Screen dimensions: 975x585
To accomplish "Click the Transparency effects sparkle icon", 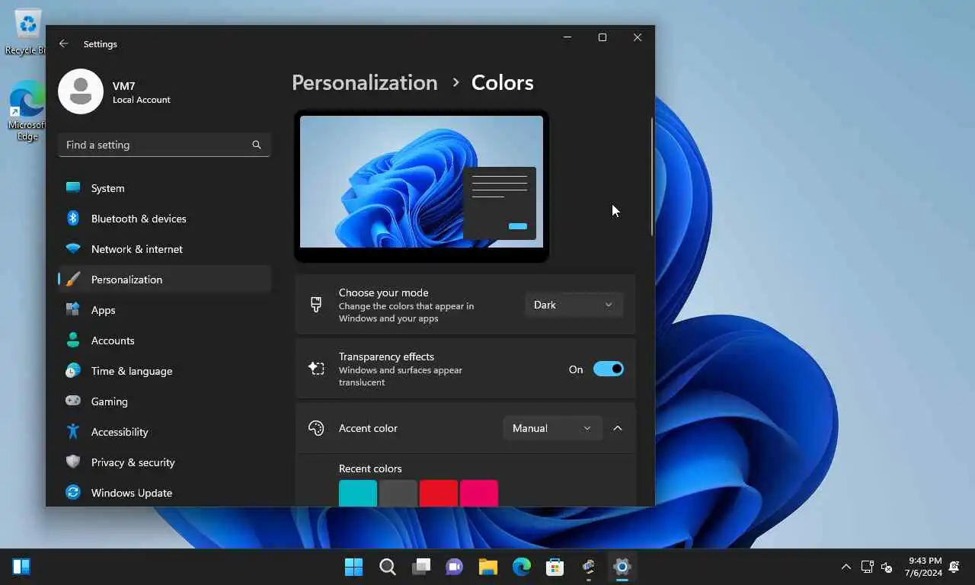I will click(x=316, y=369).
